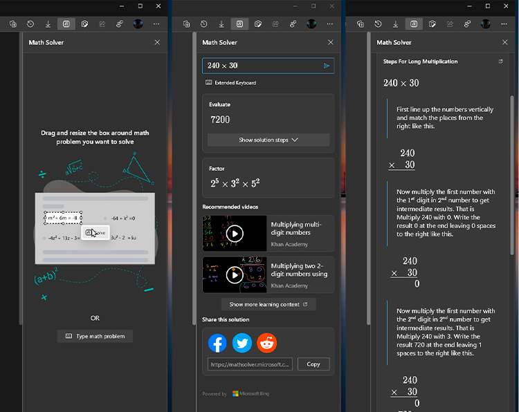Share solution on Reddit

(267, 343)
